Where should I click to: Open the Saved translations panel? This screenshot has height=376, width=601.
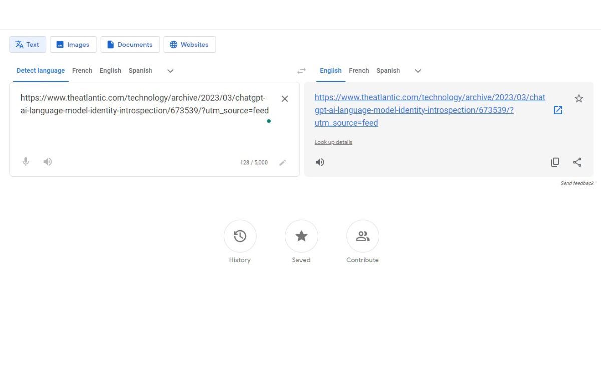301,236
